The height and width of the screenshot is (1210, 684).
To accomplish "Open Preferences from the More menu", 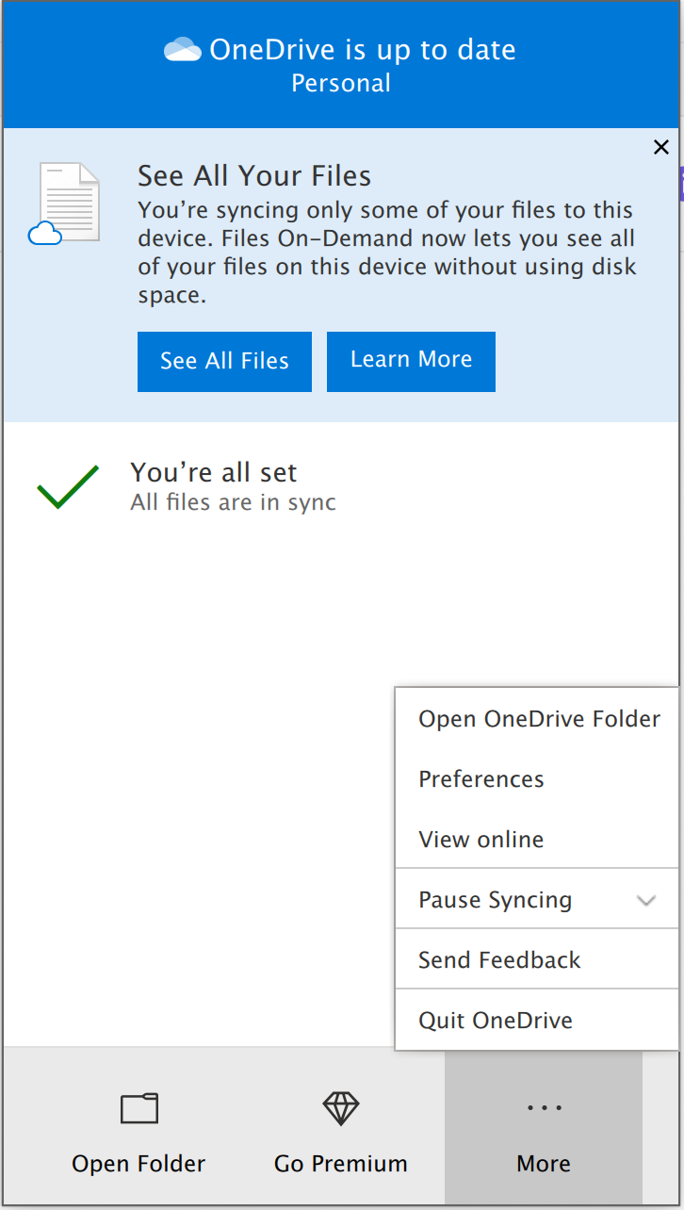I will point(481,779).
